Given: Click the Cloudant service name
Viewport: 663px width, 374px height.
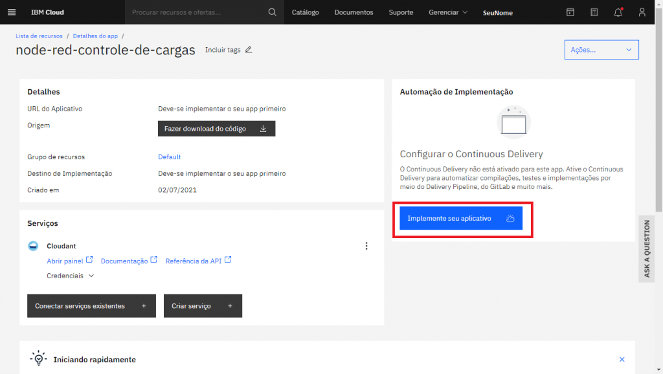Looking at the screenshot, I should coord(62,246).
